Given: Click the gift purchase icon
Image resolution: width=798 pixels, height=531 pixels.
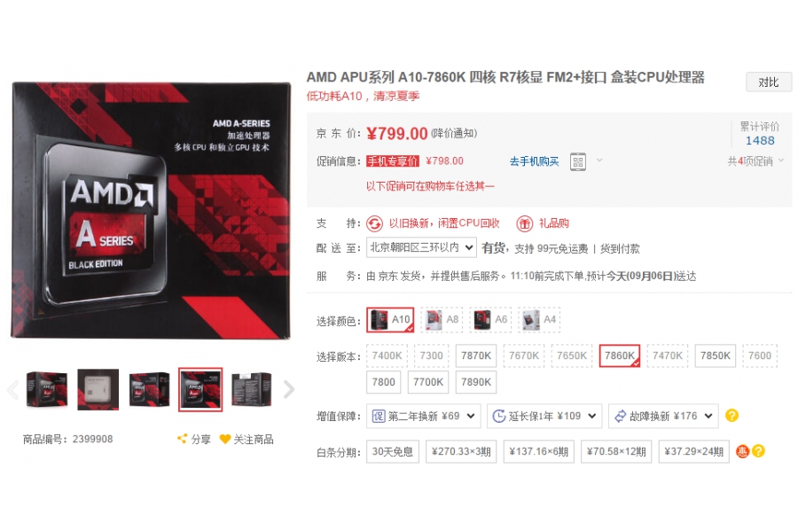Looking at the screenshot, I should pyautogui.click(x=524, y=223).
